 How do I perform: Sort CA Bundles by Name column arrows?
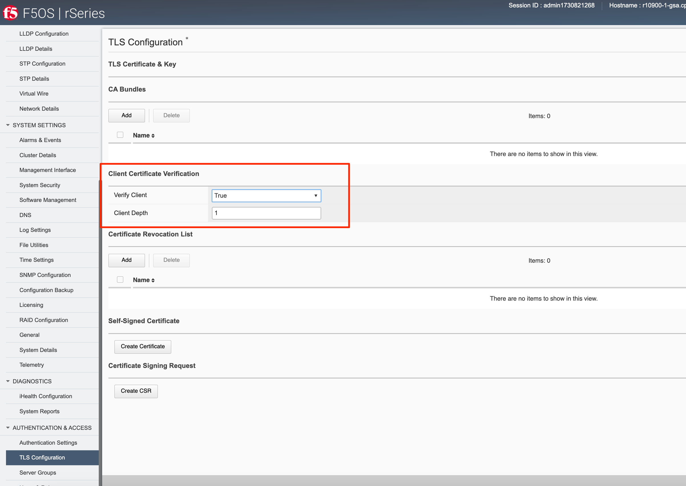click(153, 136)
